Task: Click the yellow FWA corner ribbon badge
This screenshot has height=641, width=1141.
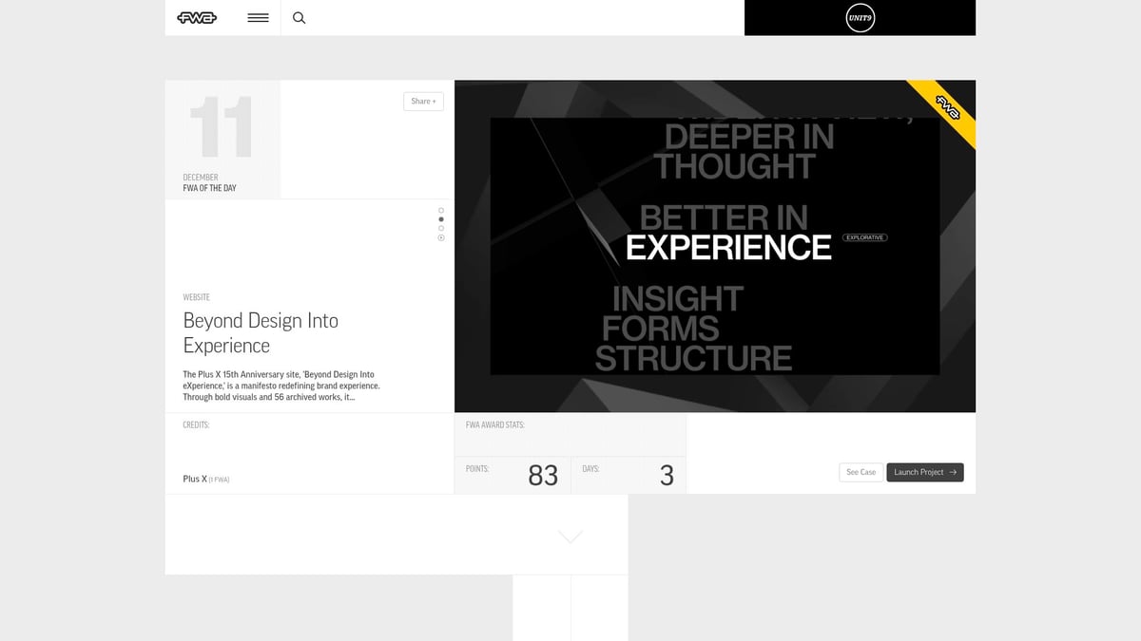Action: (x=948, y=108)
